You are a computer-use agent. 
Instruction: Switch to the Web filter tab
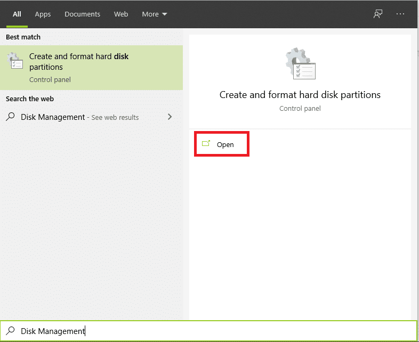click(121, 14)
